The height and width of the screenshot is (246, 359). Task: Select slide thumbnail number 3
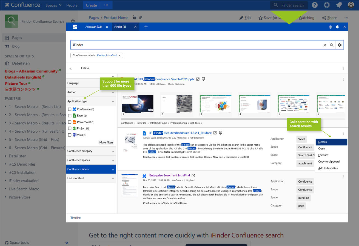tap(215, 104)
